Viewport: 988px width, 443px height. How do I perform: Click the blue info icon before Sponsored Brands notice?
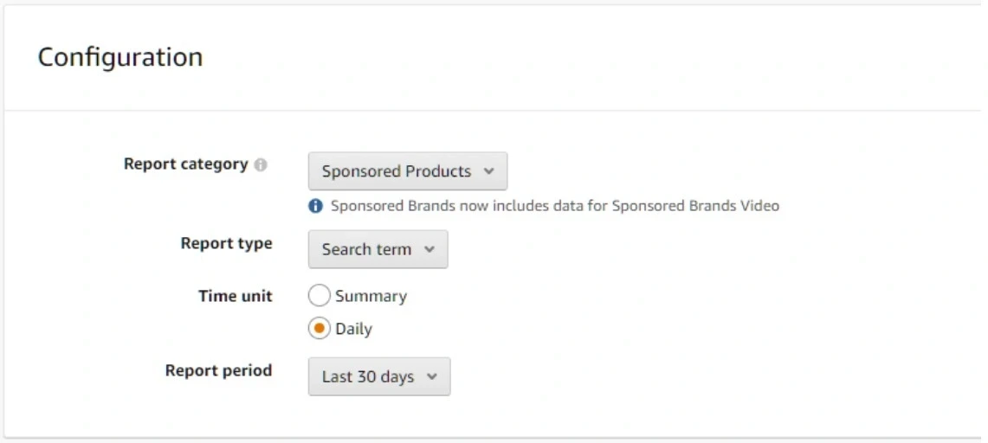coord(316,206)
